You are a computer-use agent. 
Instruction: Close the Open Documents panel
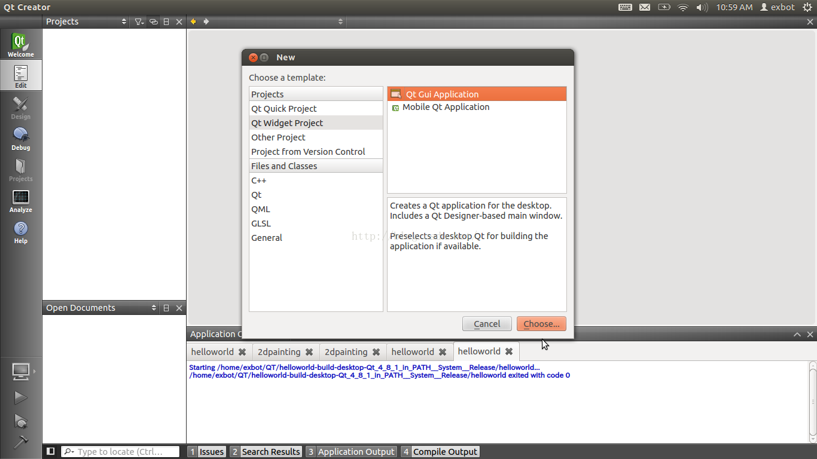(x=179, y=308)
